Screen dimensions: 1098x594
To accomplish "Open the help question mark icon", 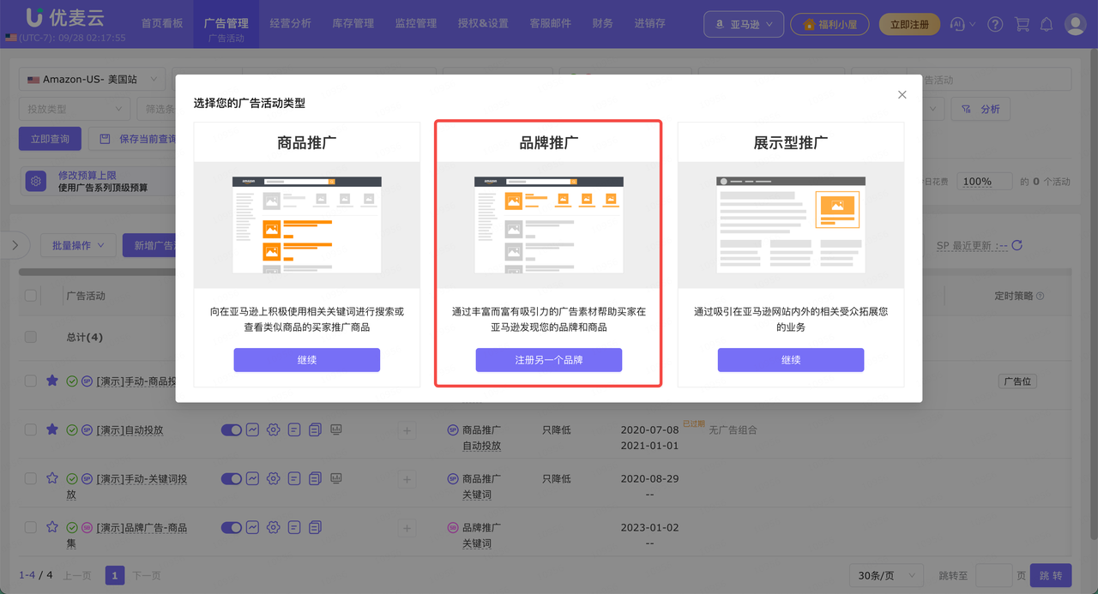I will [995, 24].
